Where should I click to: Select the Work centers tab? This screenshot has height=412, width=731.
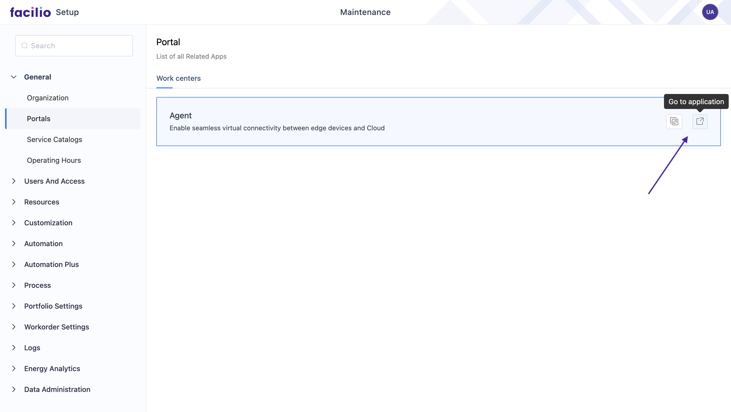[x=178, y=78]
